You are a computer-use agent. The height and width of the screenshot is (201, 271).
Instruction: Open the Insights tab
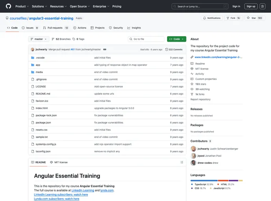pyautogui.click(x=134, y=28)
